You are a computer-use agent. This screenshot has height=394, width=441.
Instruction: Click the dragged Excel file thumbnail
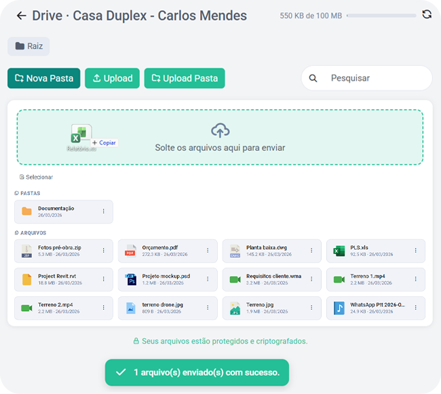point(81,134)
